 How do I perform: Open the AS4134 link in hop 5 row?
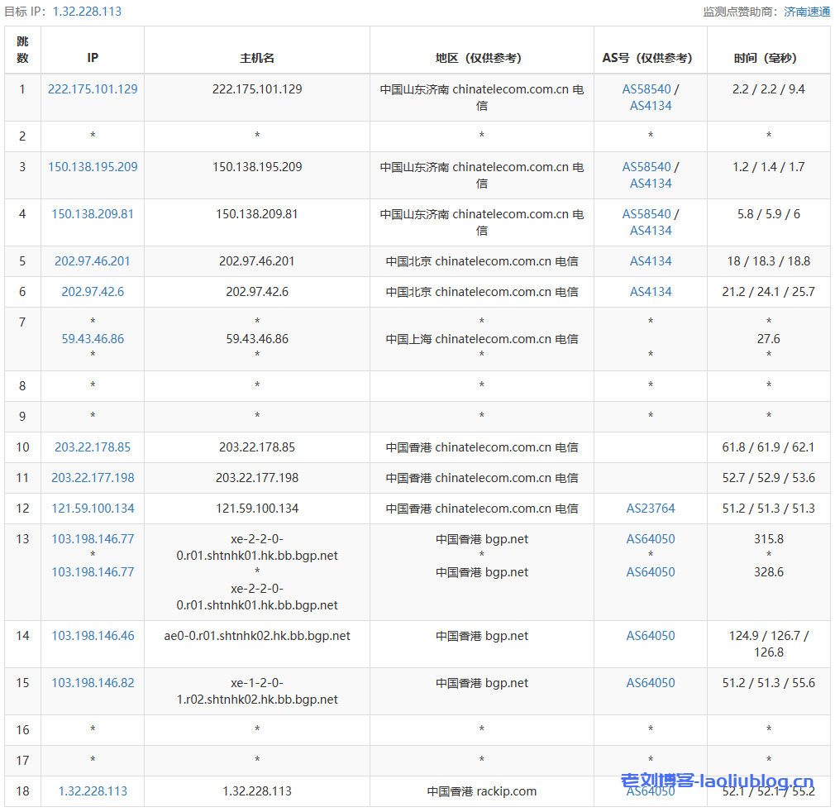point(651,261)
